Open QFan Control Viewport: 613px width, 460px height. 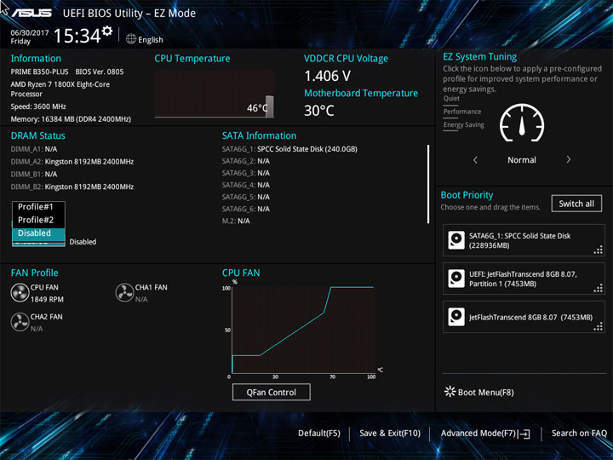point(272,392)
